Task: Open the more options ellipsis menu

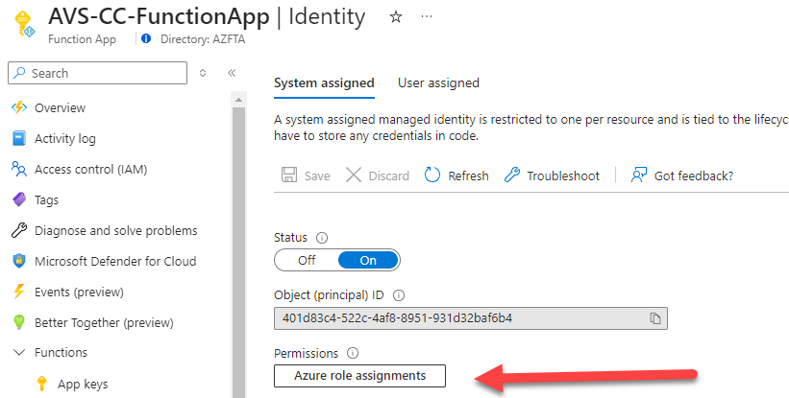Action: pyautogui.click(x=426, y=16)
